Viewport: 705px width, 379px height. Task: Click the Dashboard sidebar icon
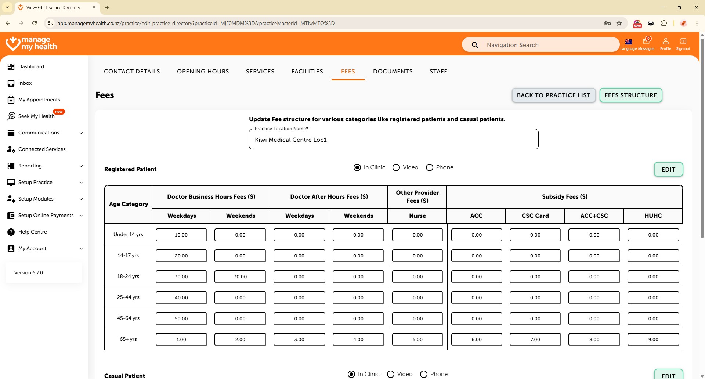coord(11,66)
